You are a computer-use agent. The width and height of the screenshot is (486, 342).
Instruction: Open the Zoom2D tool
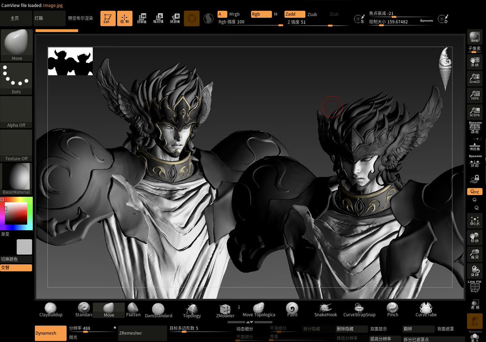point(474,78)
